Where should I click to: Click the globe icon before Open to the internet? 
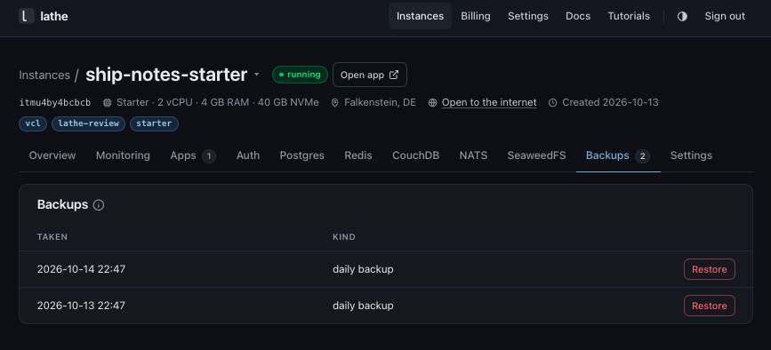coord(433,102)
